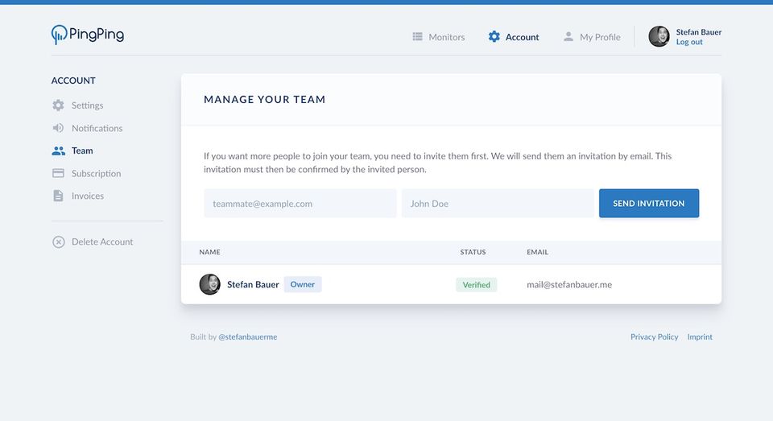The image size is (773, 421).
Task: Click the Delete Account link
Action: [93, 241]
